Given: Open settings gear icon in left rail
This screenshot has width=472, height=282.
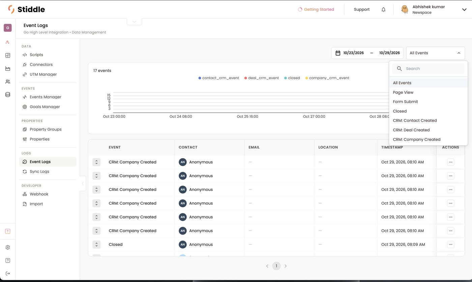Looking at the screenshot, I should coord(8,247).
